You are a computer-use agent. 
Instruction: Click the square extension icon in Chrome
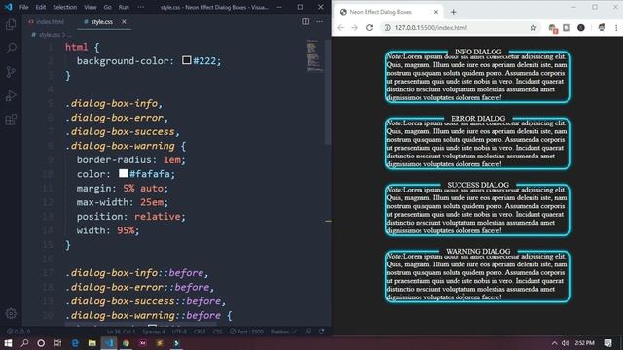click(x=567, y=28)
